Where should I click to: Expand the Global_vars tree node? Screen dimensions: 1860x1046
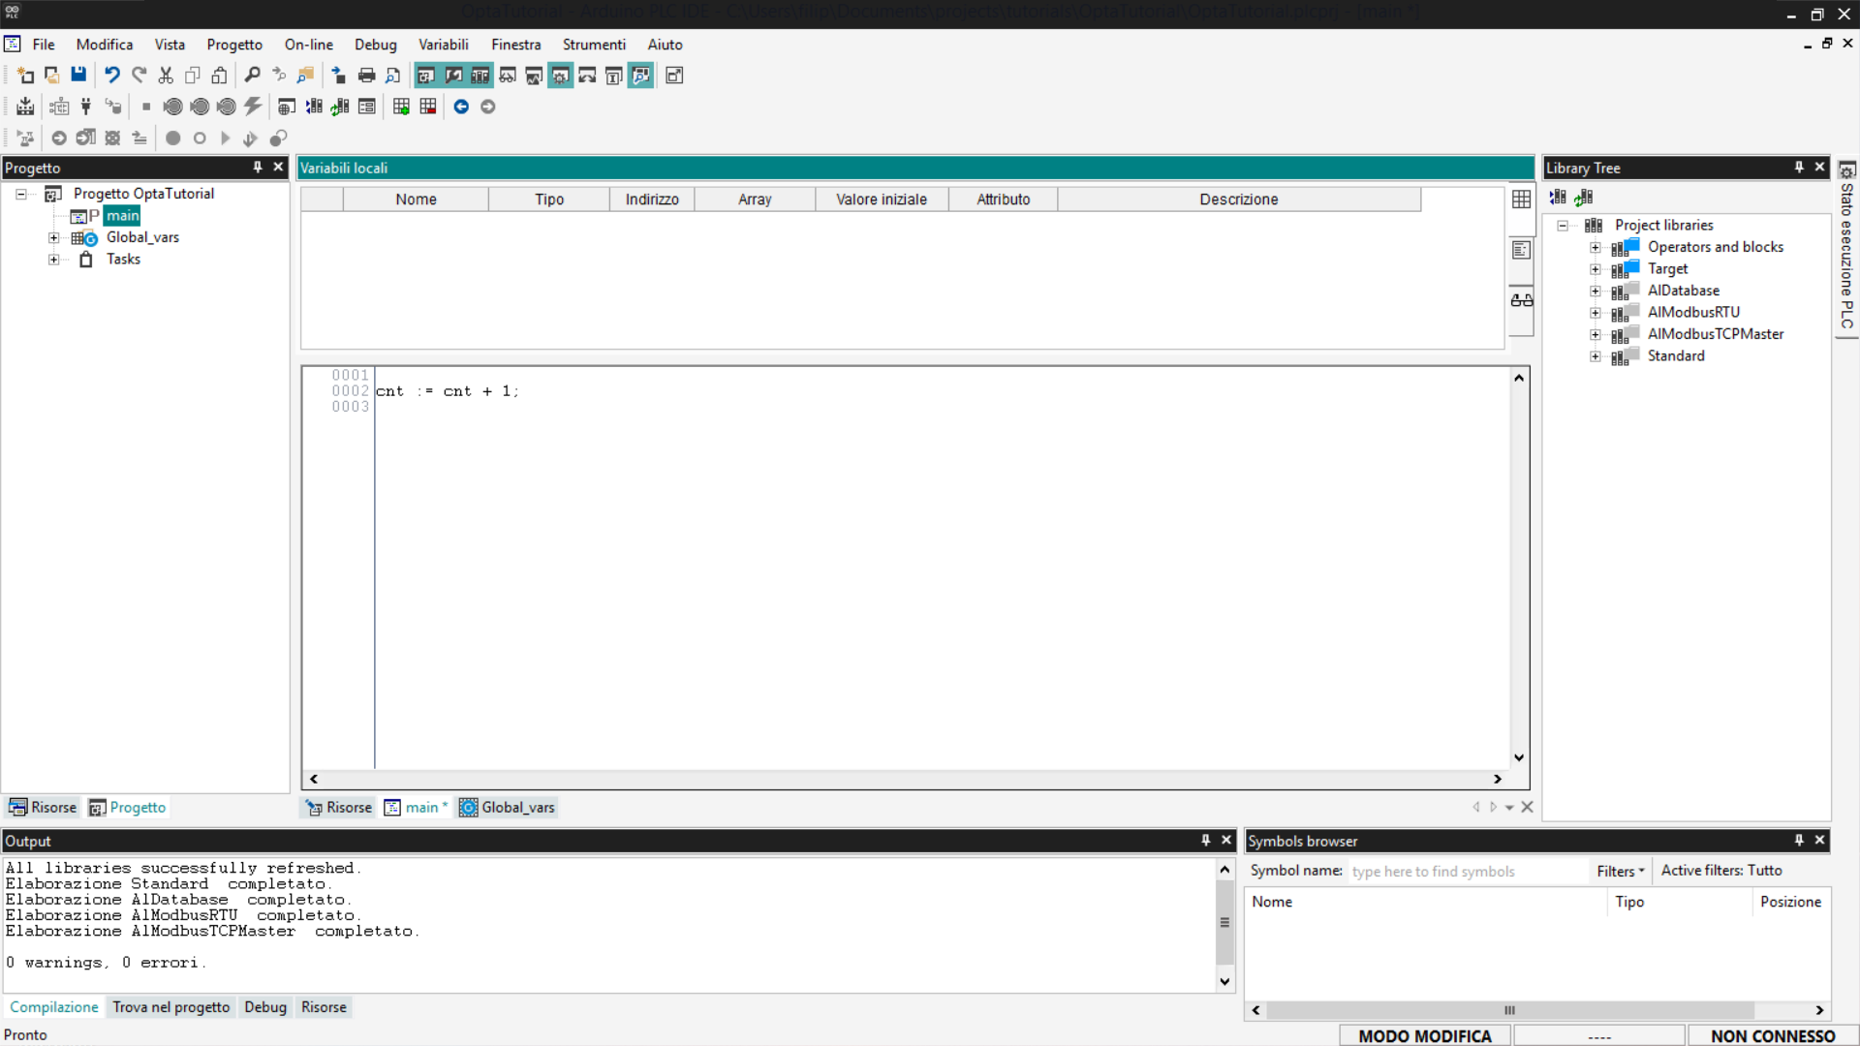point(54,237)
